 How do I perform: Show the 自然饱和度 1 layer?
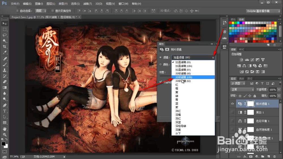tap(232, 129)
